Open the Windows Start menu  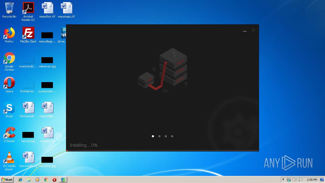click(7, 180)
